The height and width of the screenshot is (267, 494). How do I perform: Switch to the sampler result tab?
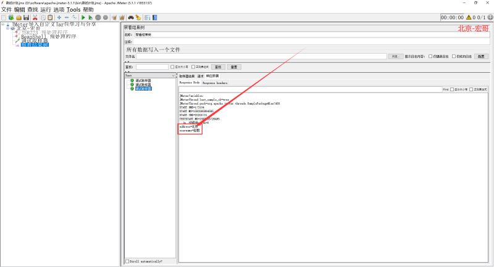tap(187, 76)
